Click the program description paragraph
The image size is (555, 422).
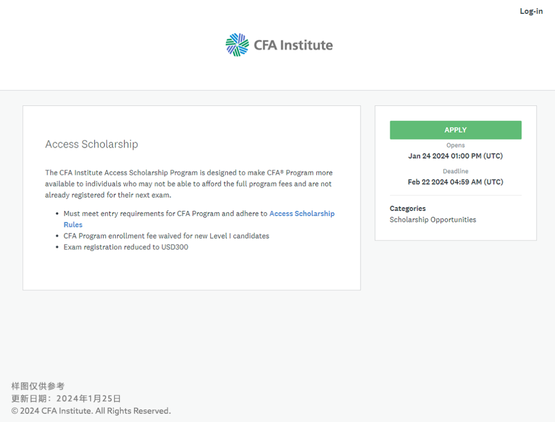coord(189,184)
